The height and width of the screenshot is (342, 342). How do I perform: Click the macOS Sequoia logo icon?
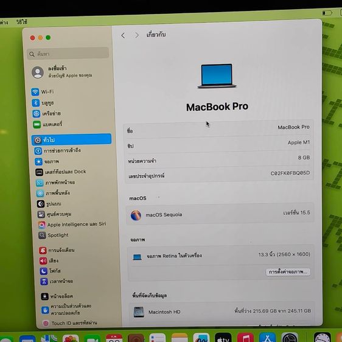[136, 215]
